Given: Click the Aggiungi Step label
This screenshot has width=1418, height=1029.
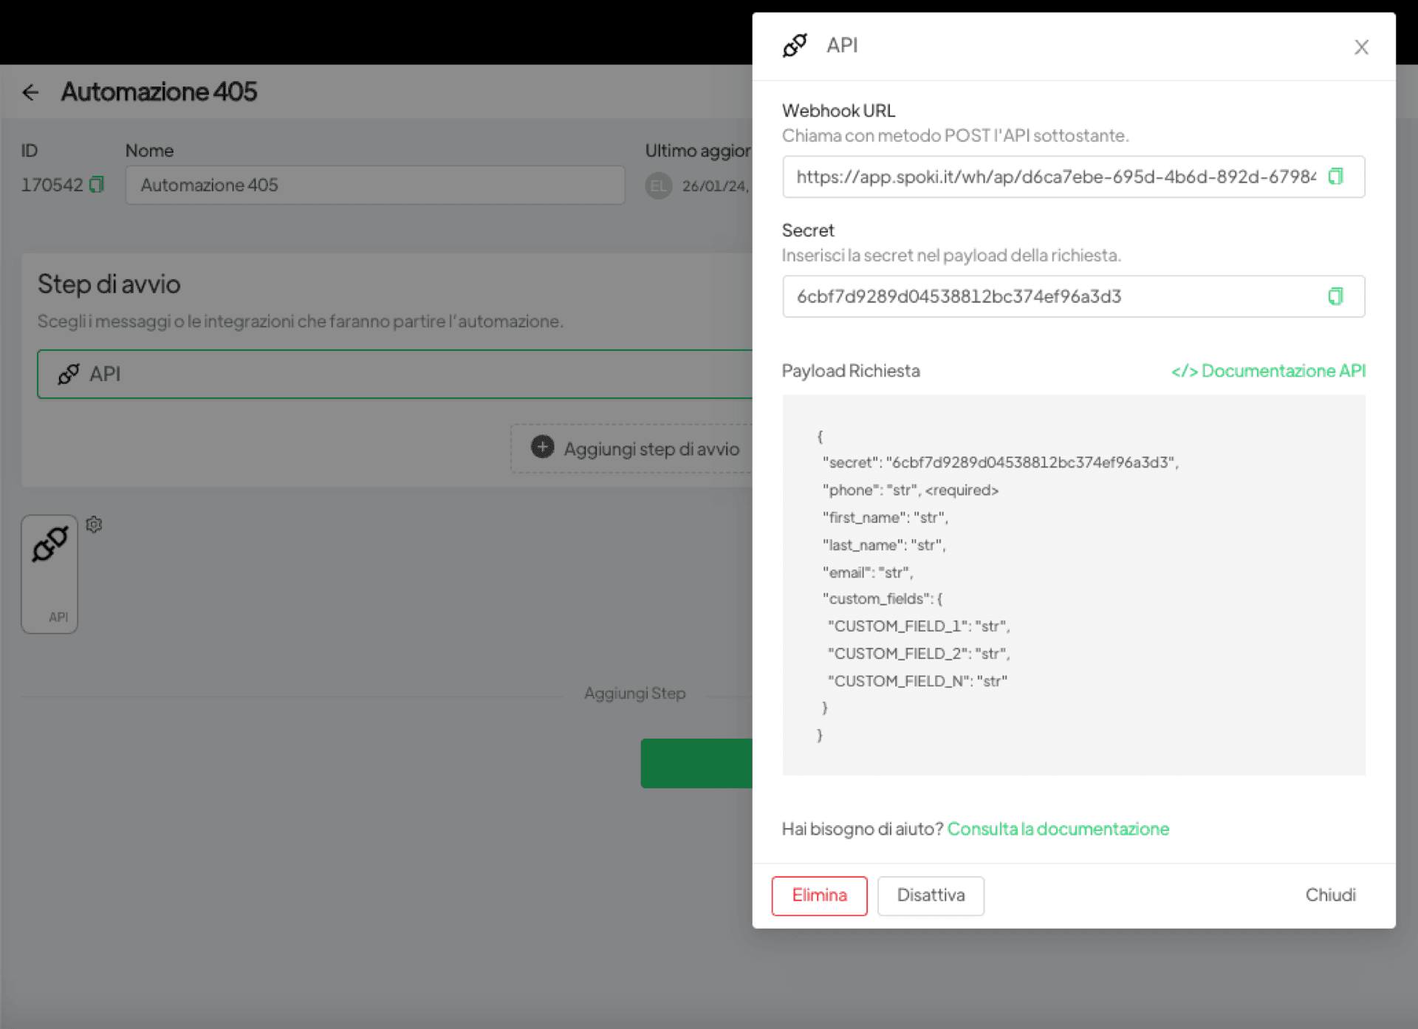Looking at the screenshot, I should [x=635, y=693].
